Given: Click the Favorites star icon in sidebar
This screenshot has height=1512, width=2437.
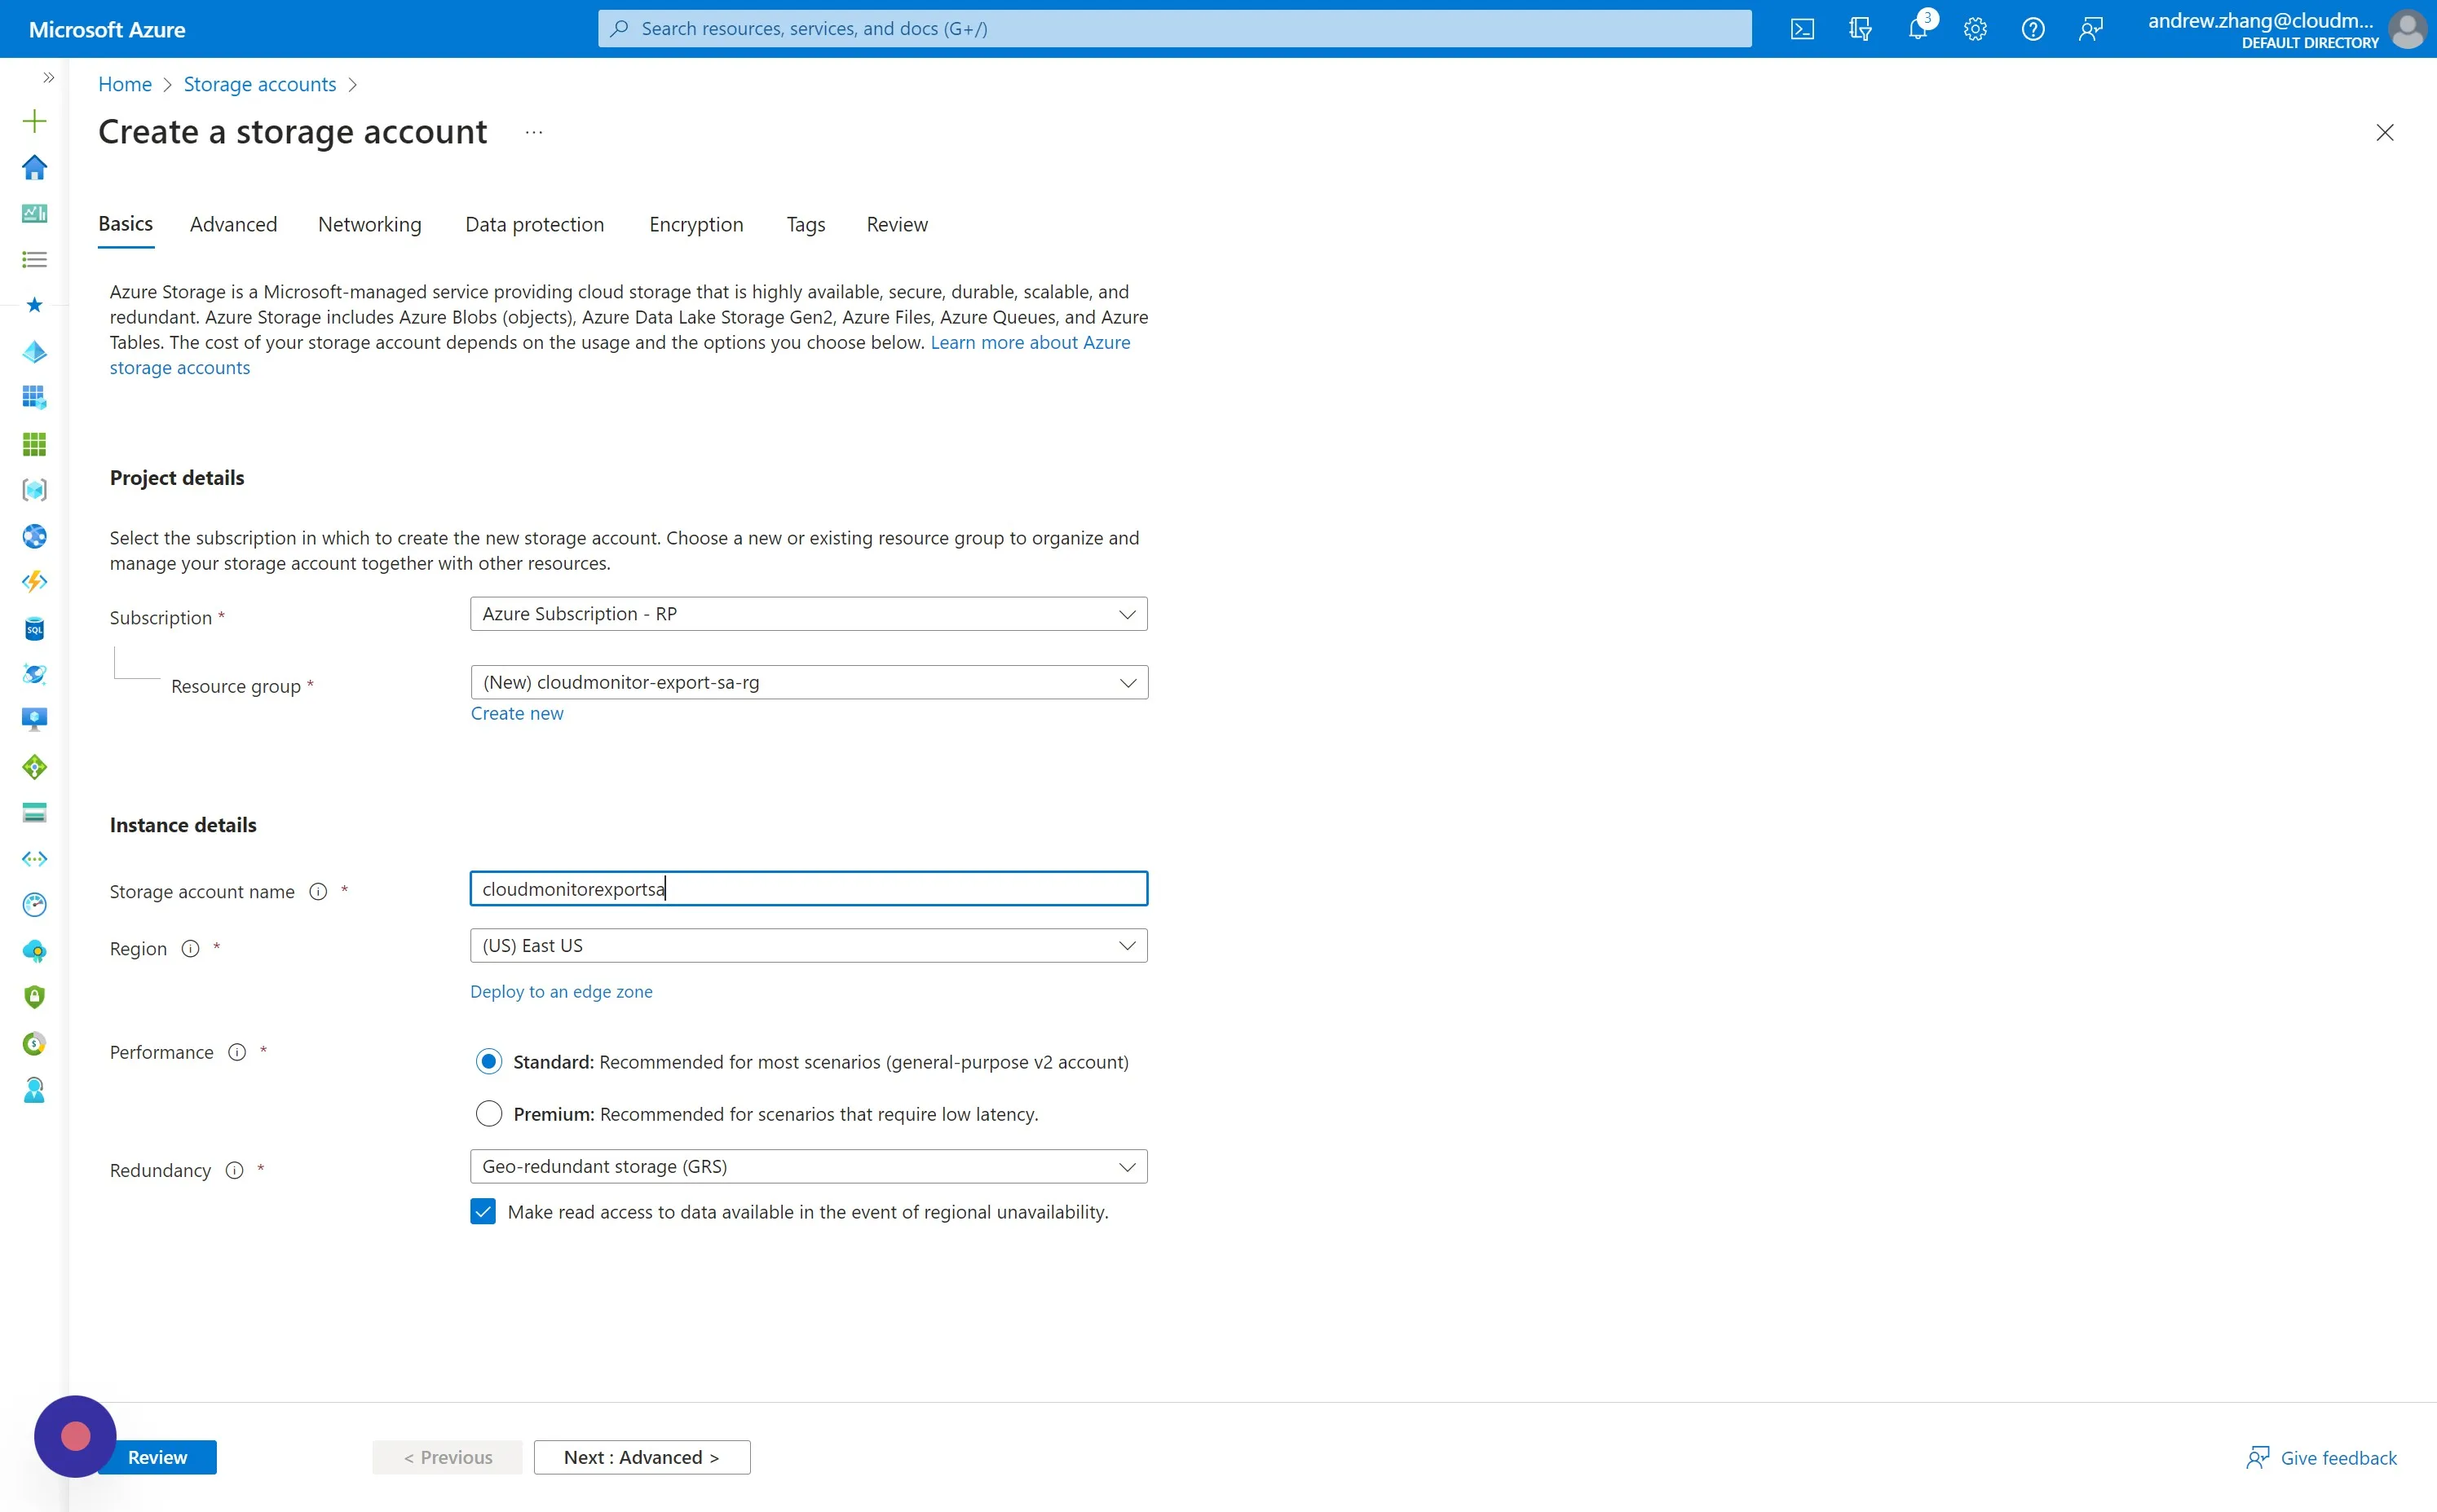Looking at the screenshot, I should pyautogui.click(x=34, y=305).
